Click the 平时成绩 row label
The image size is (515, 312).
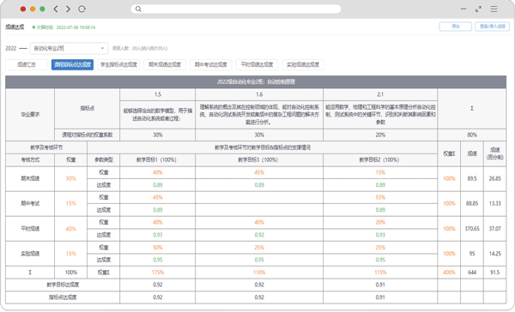(x=30, y=229)
